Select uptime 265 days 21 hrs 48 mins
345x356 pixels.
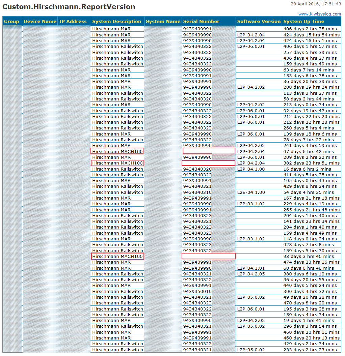point(311,210)
